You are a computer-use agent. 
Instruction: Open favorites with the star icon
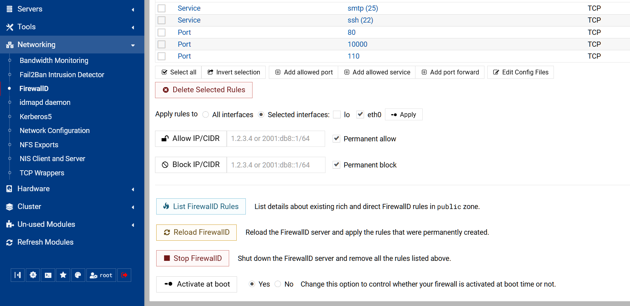pos(63,275)
